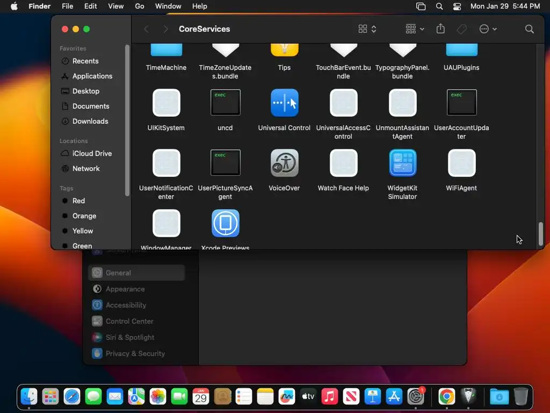This screenshot has width=550, height=413.
Task: Select Siri & Spotlight in System Settings
Action: click(x=136, y=338)
